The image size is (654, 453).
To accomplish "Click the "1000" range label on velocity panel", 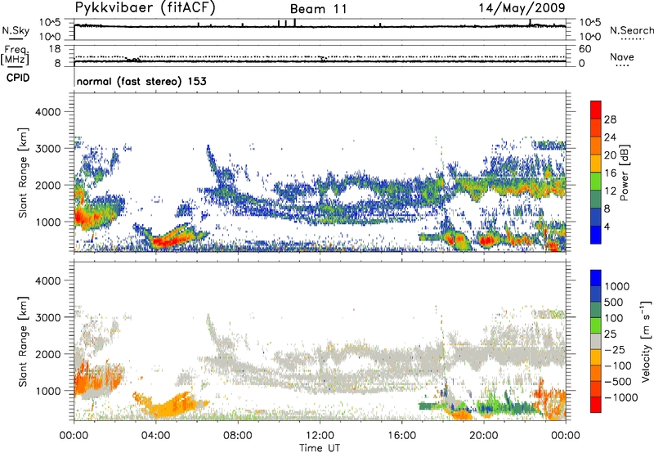I will coord(48,391).
